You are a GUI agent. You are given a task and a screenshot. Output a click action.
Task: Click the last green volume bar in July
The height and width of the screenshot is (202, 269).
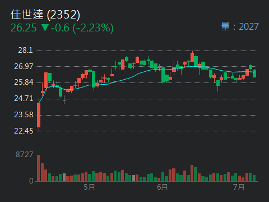[x=254, y=178]
